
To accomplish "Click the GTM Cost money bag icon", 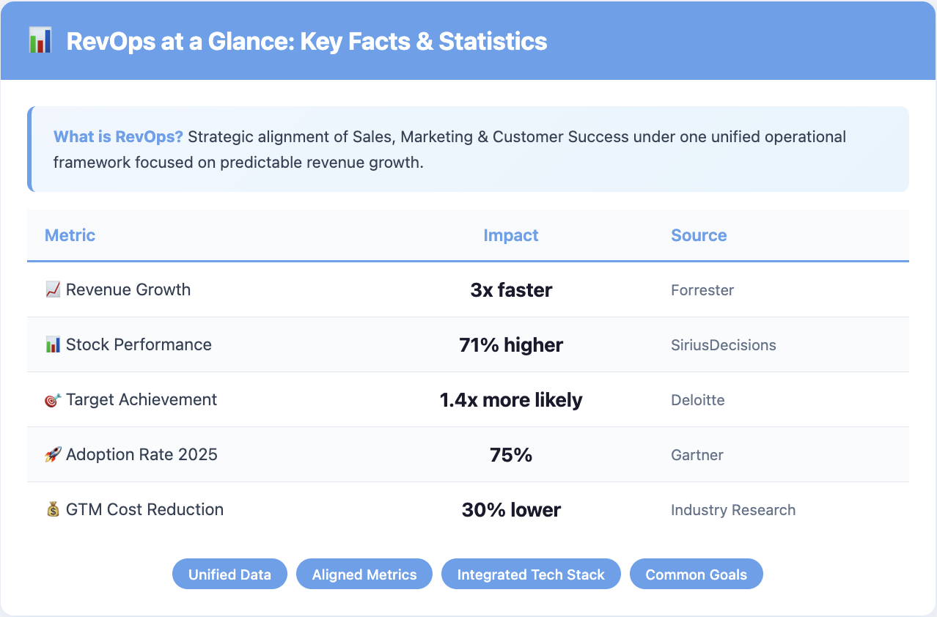I will coord(53,510).
